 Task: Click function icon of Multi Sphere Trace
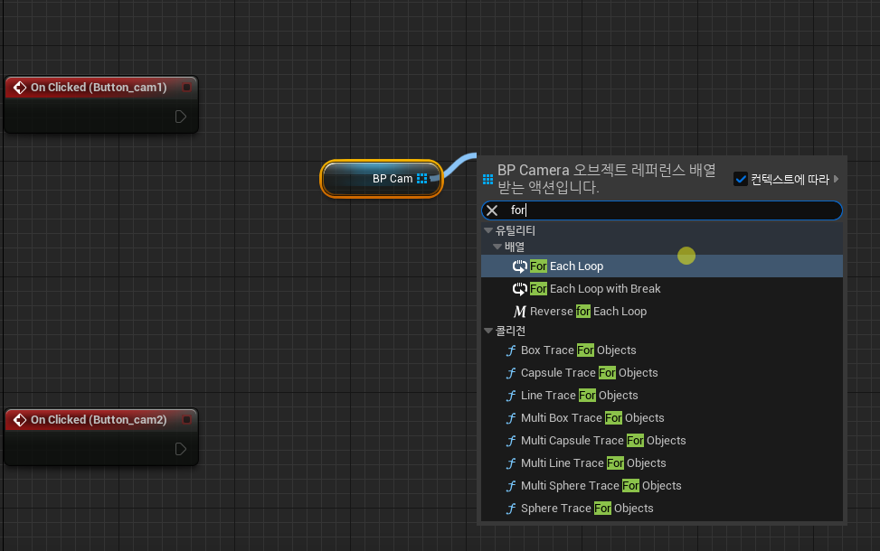click(x=511, y=485)
